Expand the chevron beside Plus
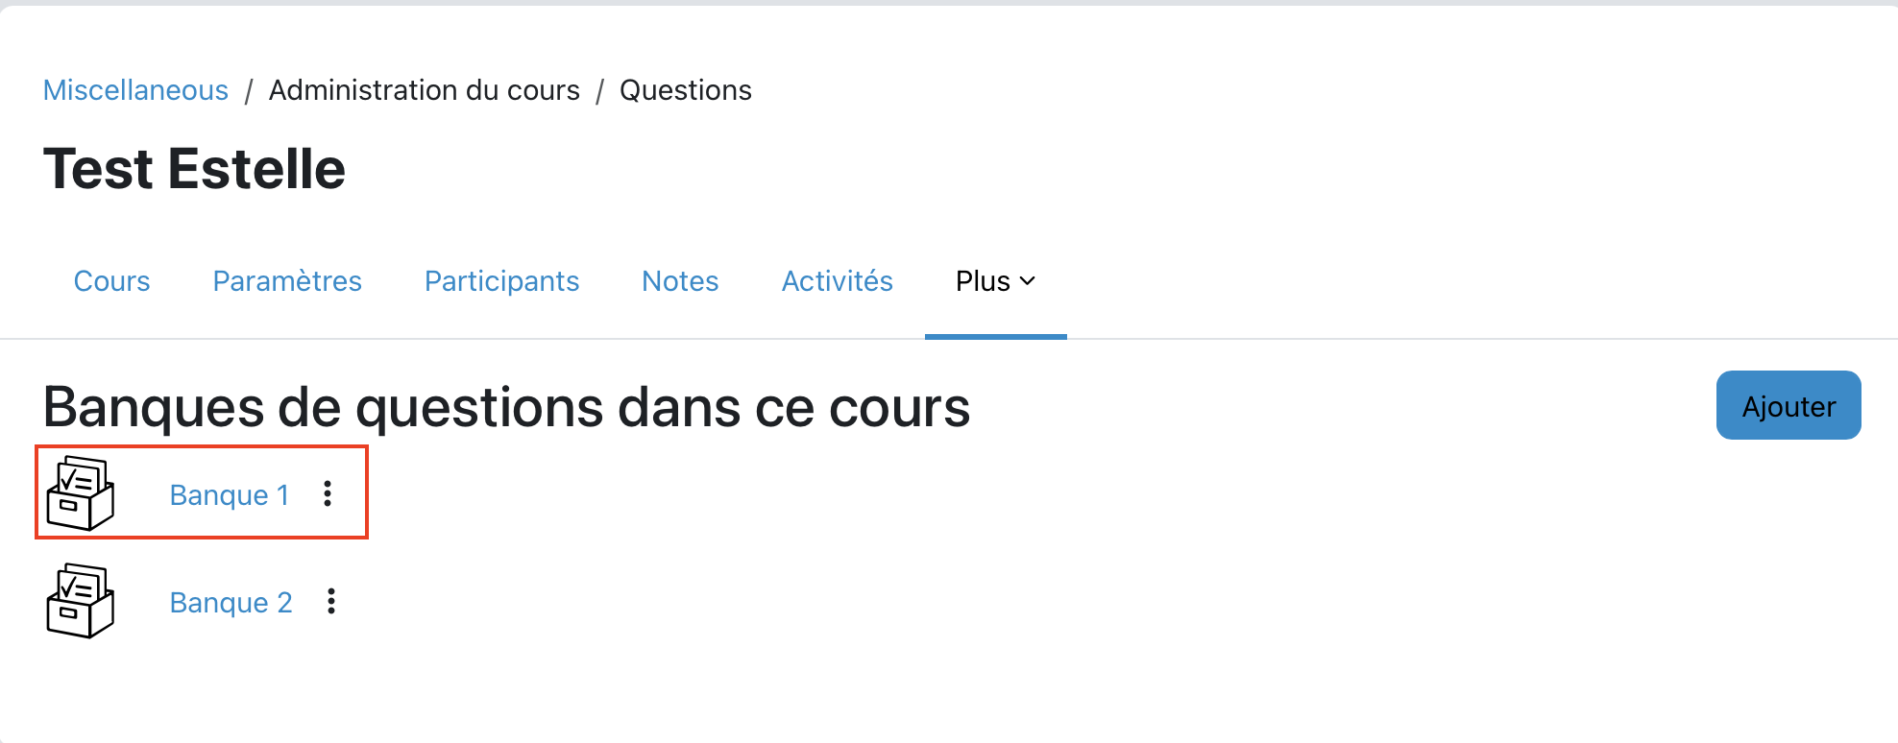Screen dimensions: 1898x743 (x=1028, y=281)
